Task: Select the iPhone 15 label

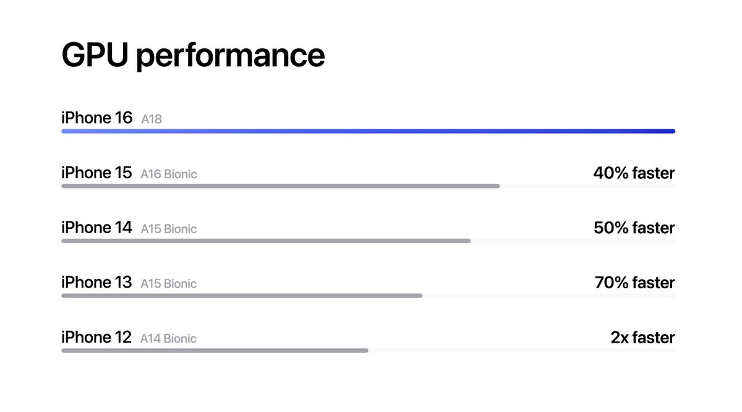Action: [x=97, y=173]
